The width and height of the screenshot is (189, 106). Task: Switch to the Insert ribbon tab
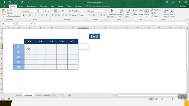(x=21, y=6)
